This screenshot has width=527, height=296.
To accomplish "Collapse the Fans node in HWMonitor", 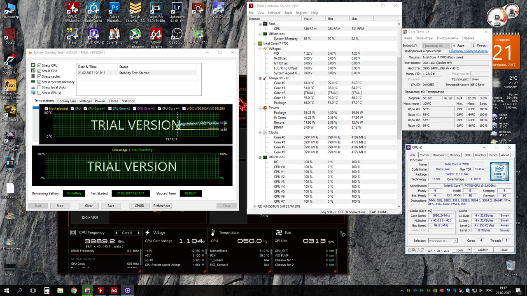I will pos(260,24).
